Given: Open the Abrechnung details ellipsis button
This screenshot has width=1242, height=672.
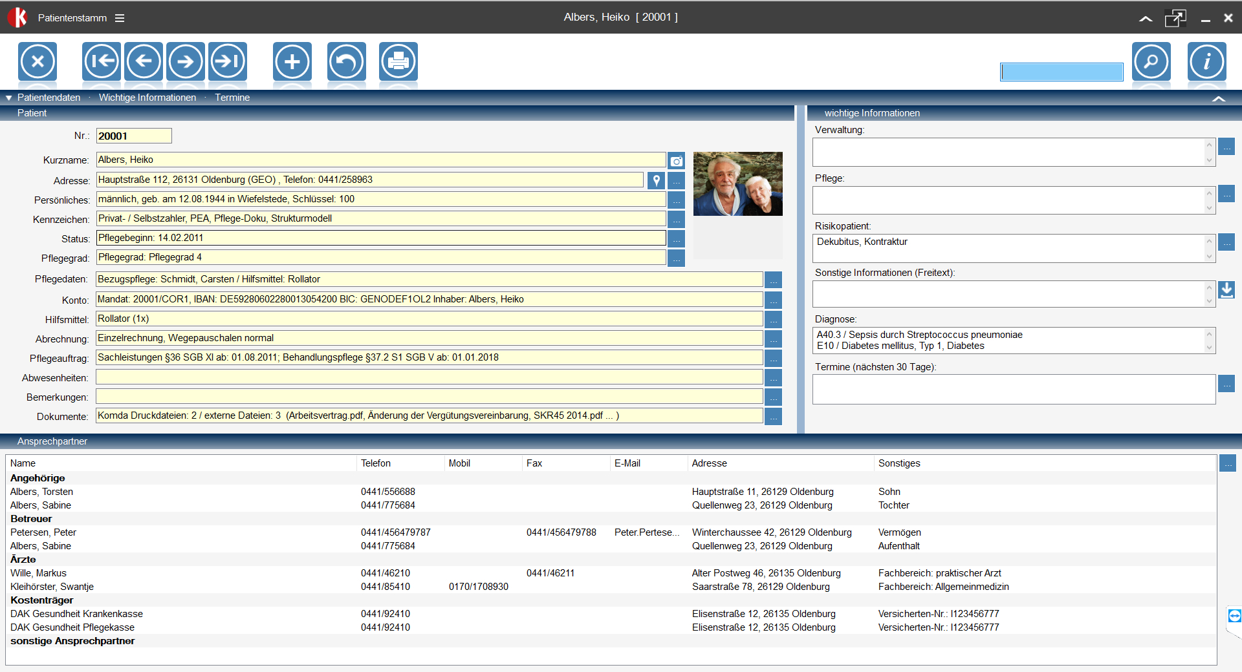Looking at the screenshot, I should [x=774, y=339].
